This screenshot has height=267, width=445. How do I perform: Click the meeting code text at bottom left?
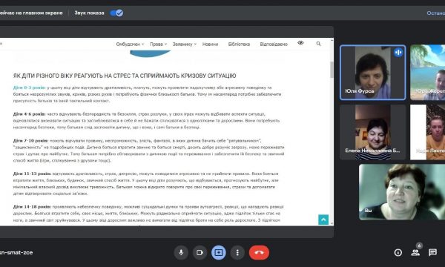(16, 252)
